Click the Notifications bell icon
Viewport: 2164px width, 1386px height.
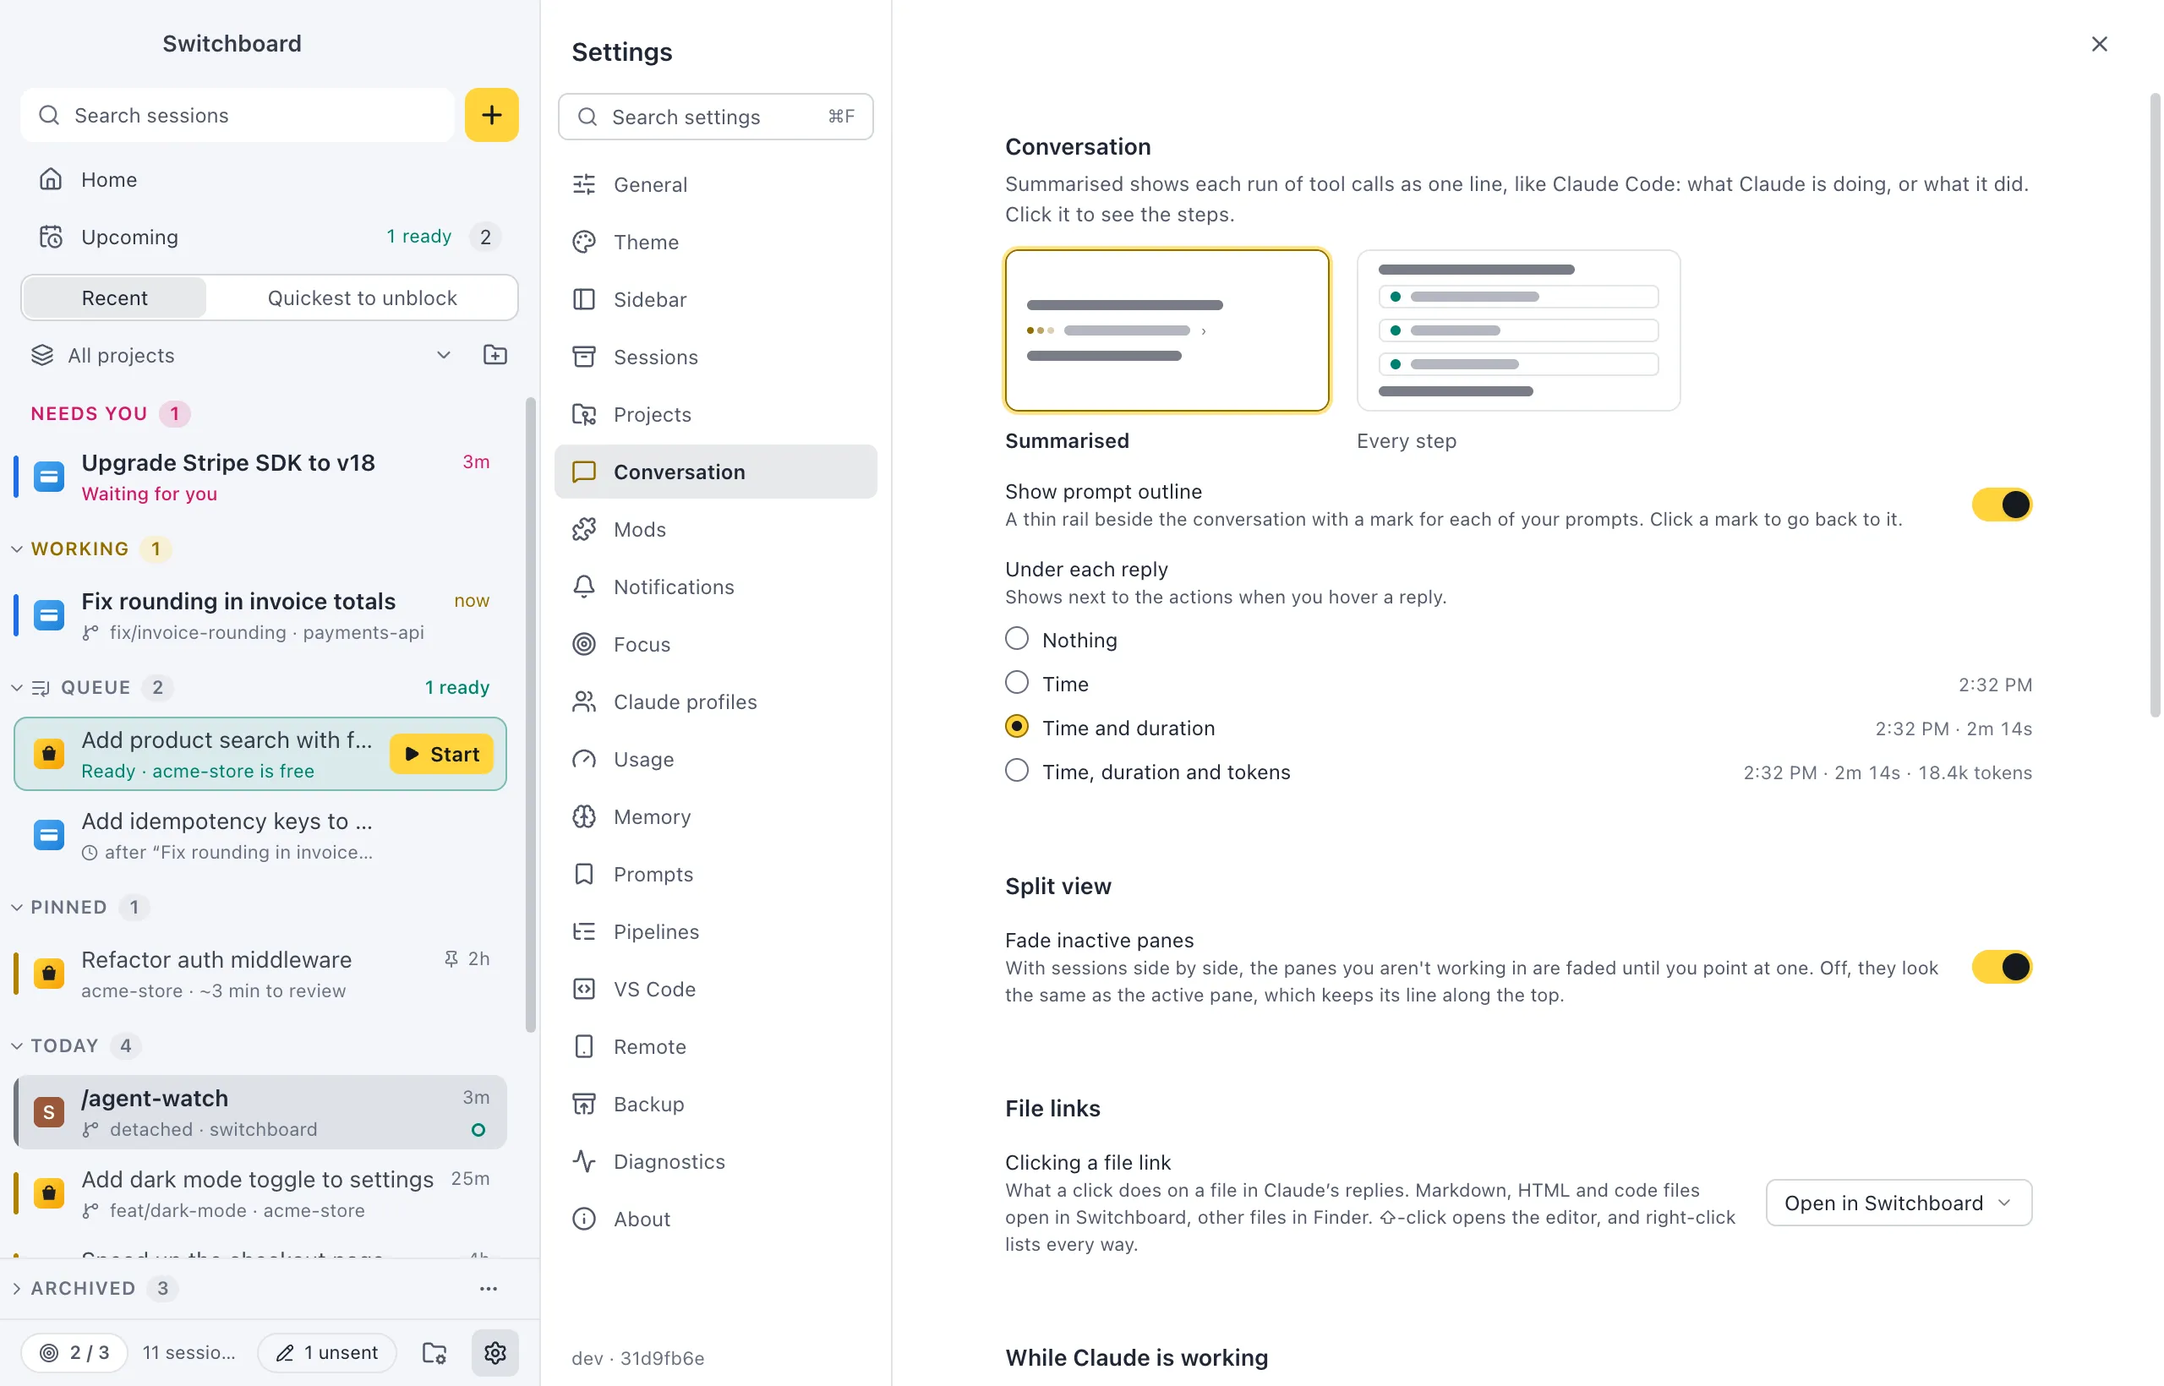click(584, 587)
